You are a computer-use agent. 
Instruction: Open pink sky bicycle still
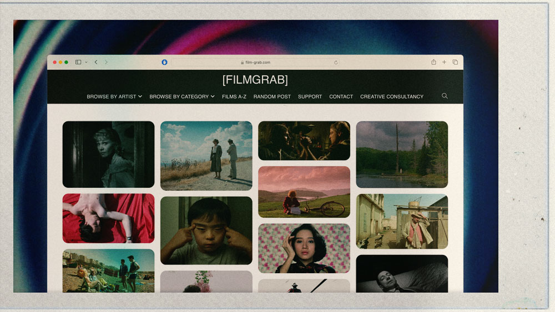(304, 192)
